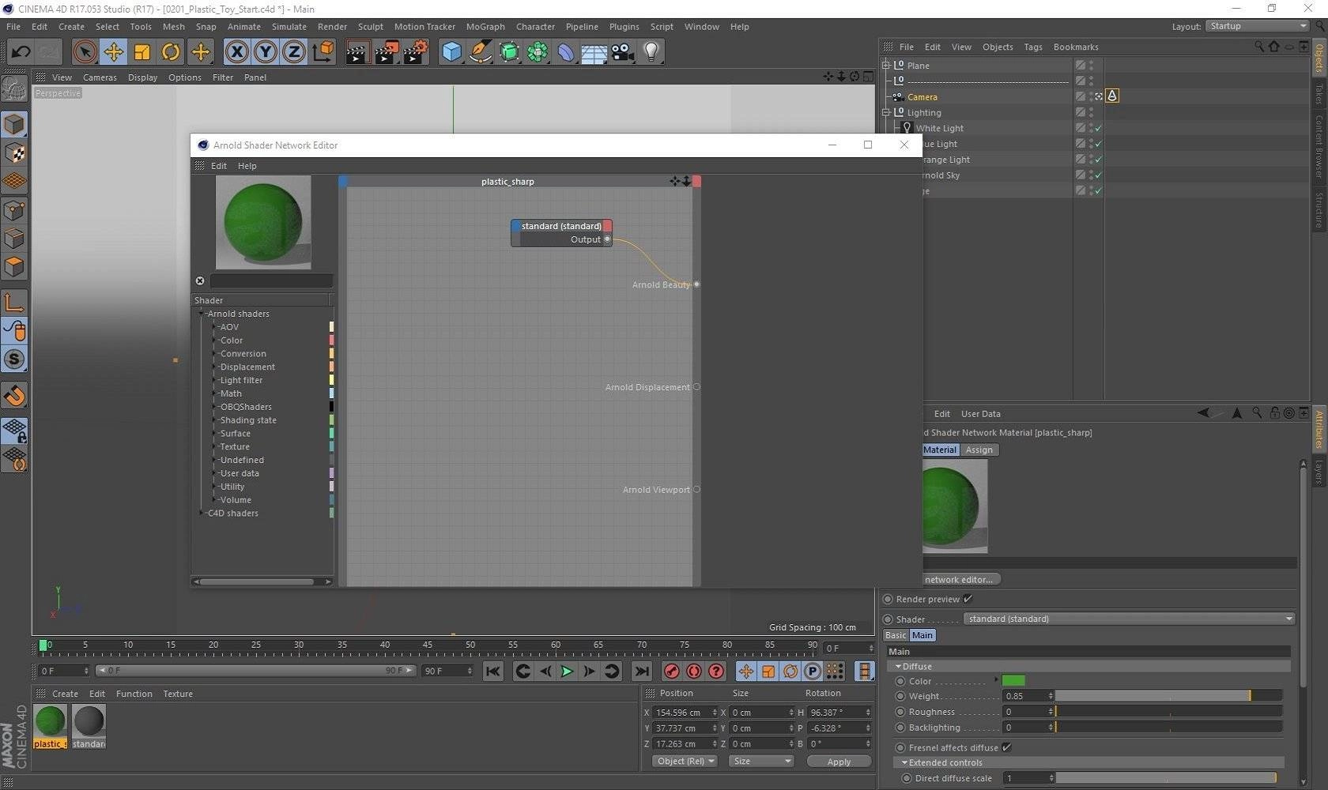Expand the AOV shader category
This screenshot has height=790, width=1328.
[x=214, y=327]
